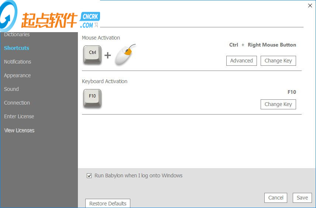Show the View Licenses page
This screenshot has width=316, height=208.
pos(19,130)
